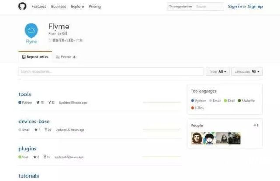Open the devices-base repository link
Viewport: 280px width, 181px height.
coord(34,122)
